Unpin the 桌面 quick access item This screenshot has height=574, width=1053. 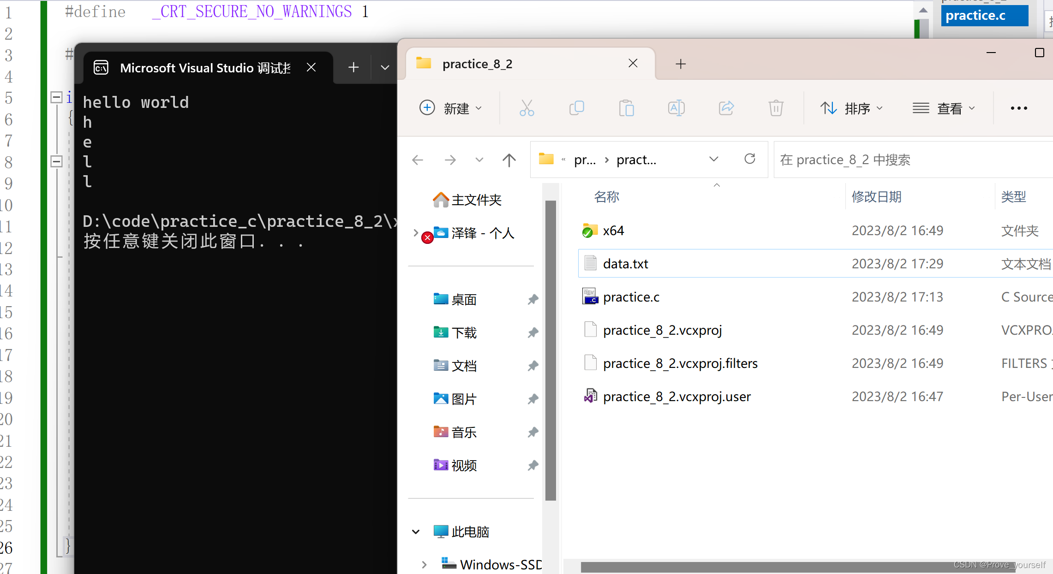[x=533, y=299]
